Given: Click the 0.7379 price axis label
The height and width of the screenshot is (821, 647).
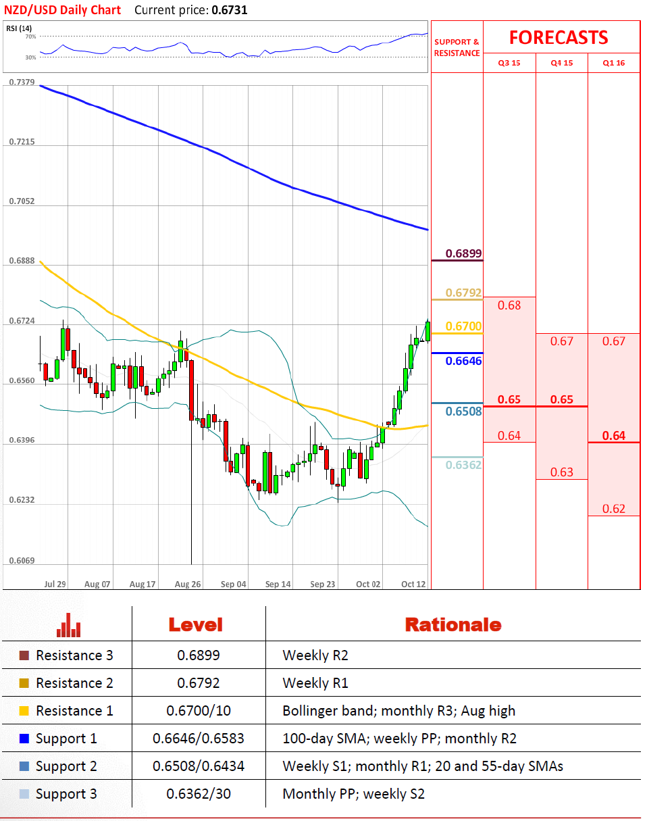Looking at the screenshot, I should click(x=22, y=82).
